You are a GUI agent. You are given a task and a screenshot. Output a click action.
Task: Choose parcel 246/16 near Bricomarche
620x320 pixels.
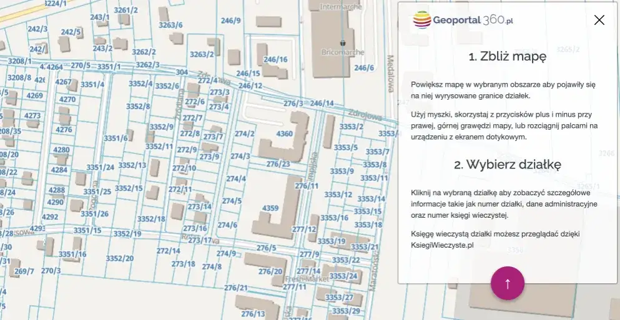click(275, 60)
